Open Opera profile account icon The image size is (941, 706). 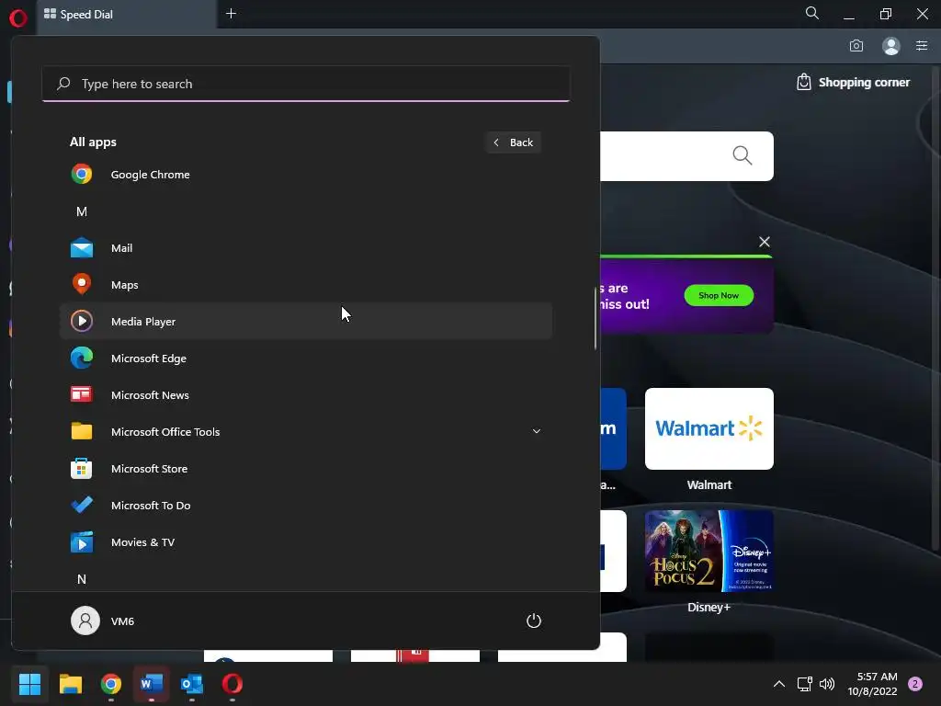tap(891, 46)
